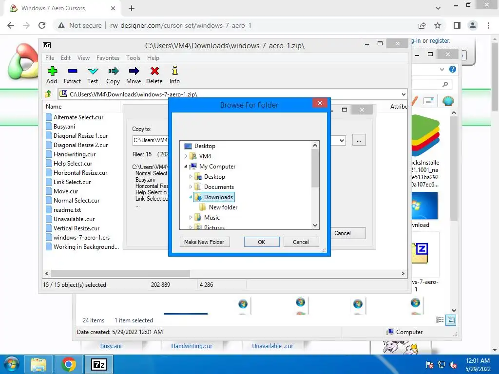Open the Tools menu in 7-Zip
This screenshot has width=499, height=374.
click(133, 58)
